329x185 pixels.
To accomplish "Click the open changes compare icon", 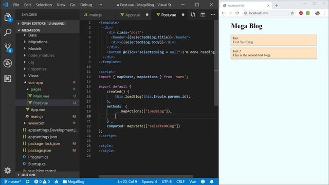I will [193, 15].
